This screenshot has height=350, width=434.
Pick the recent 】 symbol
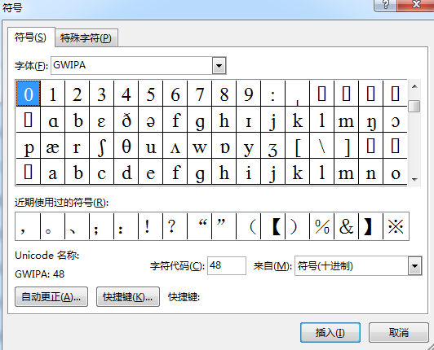(x=371, y=226)
